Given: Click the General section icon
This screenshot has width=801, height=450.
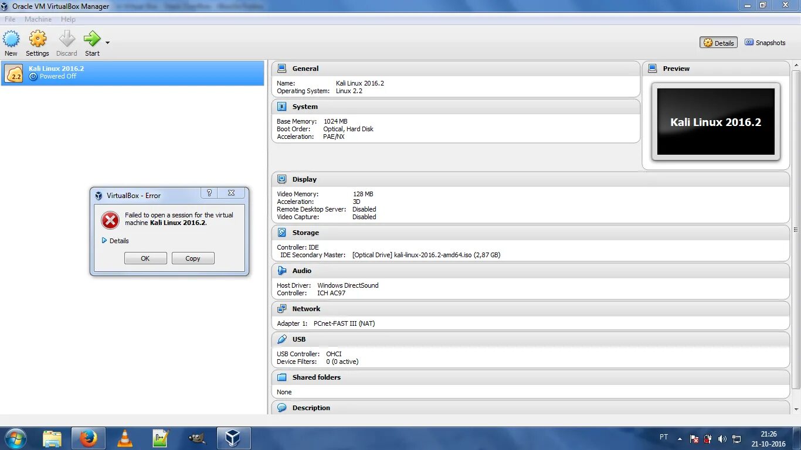Looking at the screenshot, I should (x=282, y=69).
